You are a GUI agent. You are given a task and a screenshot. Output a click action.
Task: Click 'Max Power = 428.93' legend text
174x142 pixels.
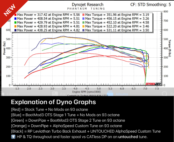coord(32,26)
